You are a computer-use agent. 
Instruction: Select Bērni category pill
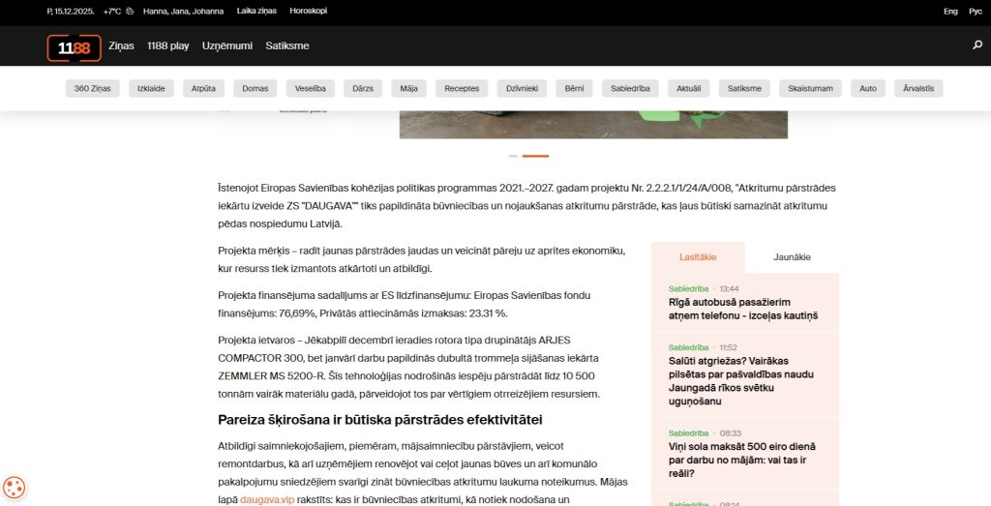point(575,88)
